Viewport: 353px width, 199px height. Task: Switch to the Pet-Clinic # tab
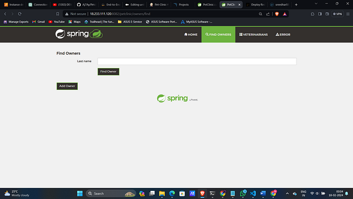click(x=159, y=5)
